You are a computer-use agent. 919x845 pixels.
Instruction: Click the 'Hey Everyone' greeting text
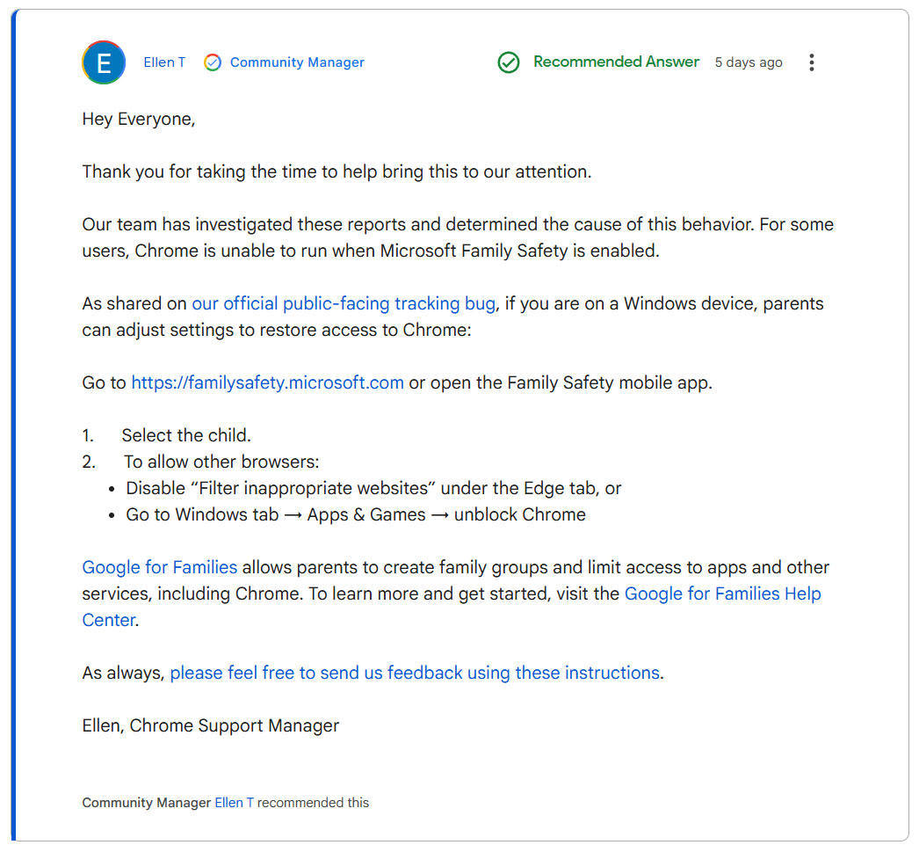pyautogui.click(x=137, y=119)
